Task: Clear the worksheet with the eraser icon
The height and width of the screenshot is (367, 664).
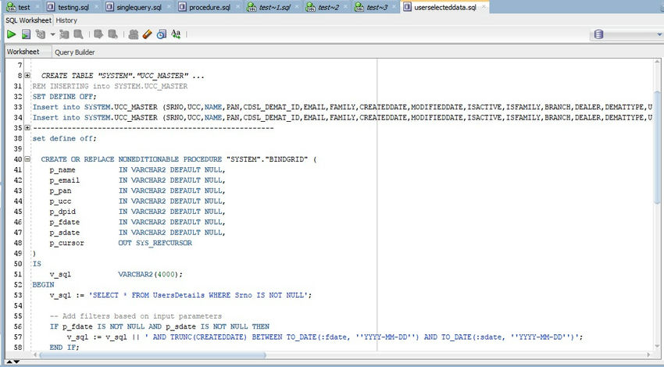Action: click(148, 34)
